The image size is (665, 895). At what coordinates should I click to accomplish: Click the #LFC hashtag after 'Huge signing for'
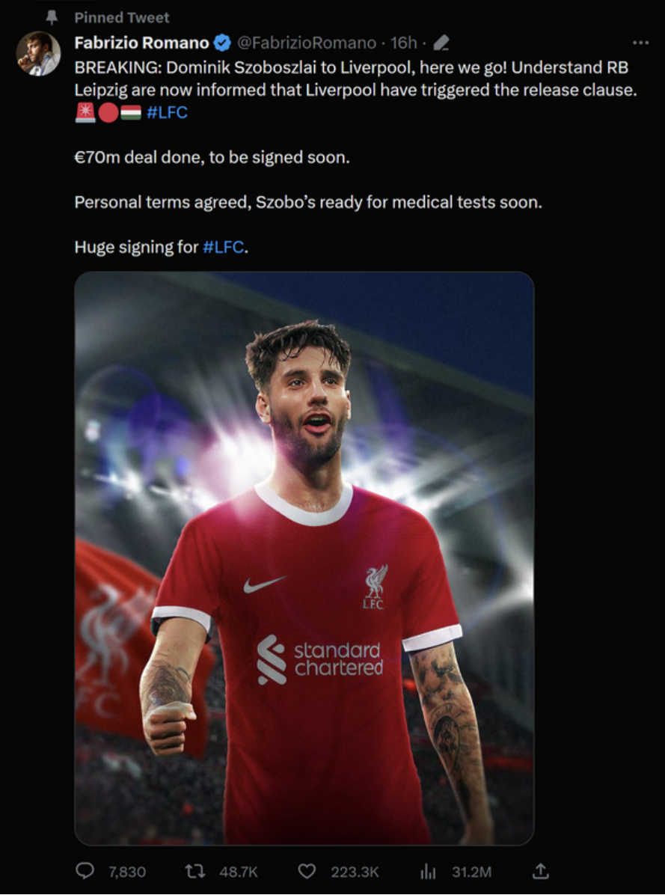pyautogui.click(x=223, y=247)
